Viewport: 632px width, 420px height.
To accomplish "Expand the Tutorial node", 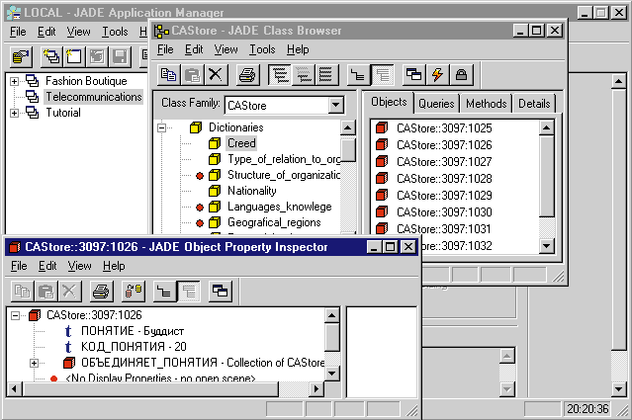I will pos(14,114).
